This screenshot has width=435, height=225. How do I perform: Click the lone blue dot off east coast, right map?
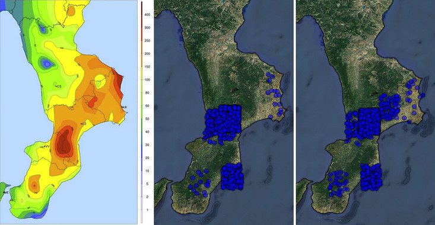pyautogui.click(x=423, y=95)
